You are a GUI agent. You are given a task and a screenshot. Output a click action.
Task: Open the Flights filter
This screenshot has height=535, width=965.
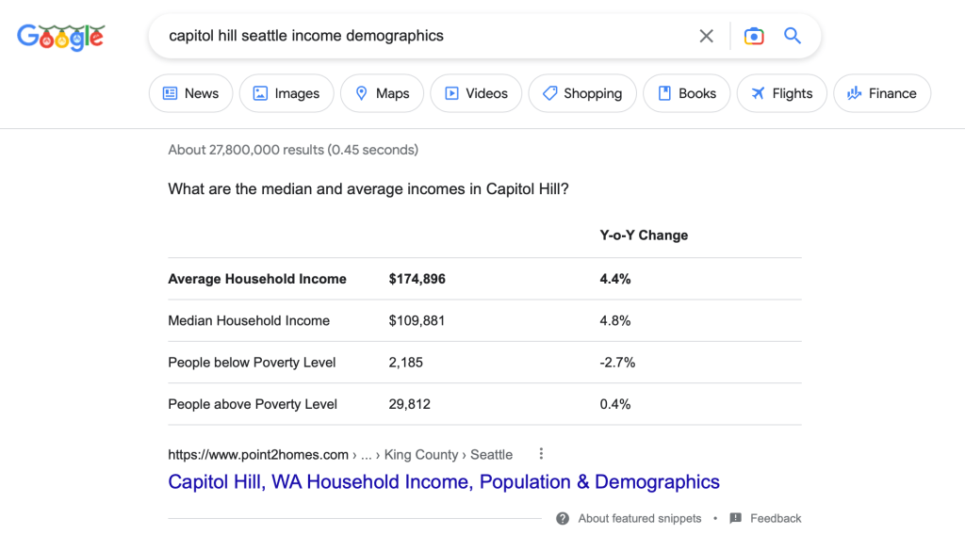781,93
